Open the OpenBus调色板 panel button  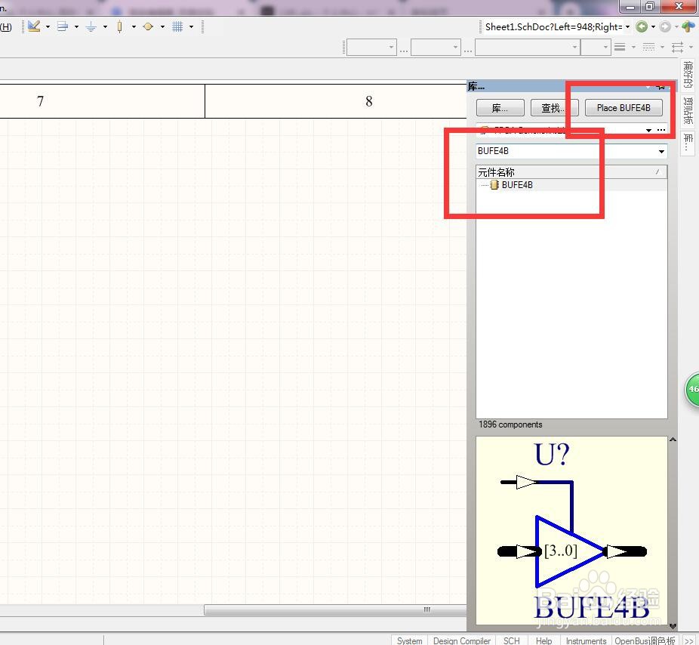click(645, 640)
